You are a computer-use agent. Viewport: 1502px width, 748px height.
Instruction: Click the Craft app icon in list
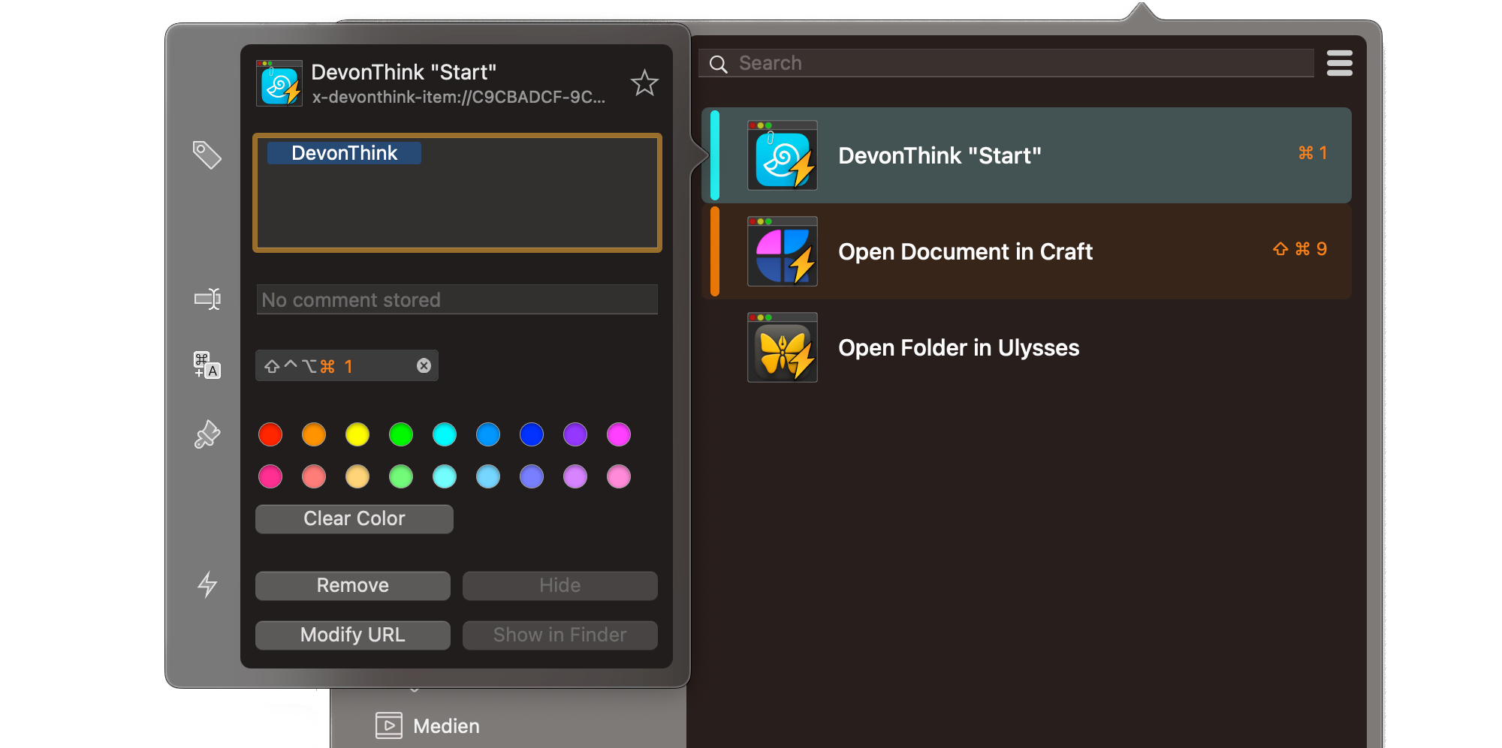click(783, 251)
